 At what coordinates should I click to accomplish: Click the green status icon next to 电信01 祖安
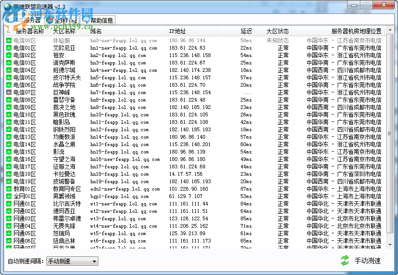click(x=9, y=55)
